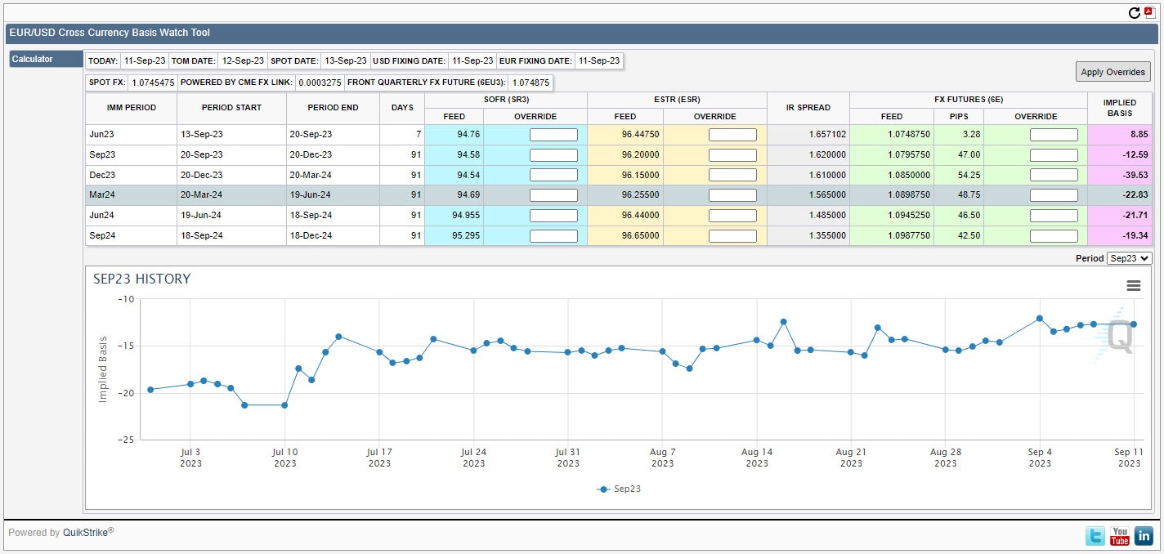This screenshot has height=554, width=1164.
Task: Click the Implied Basis column header
Action: [x=1119, y=108]
